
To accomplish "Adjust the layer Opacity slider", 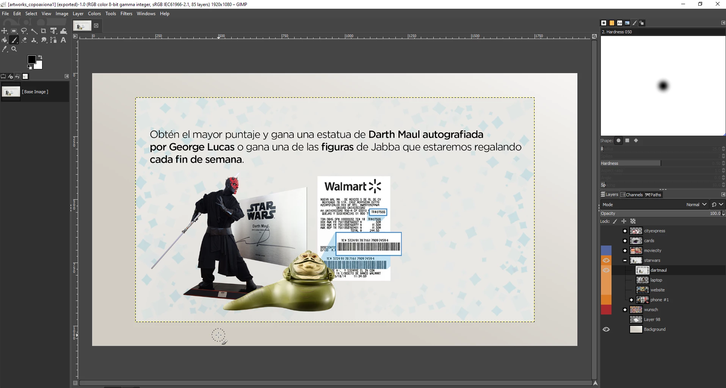I will coord(661,213).
